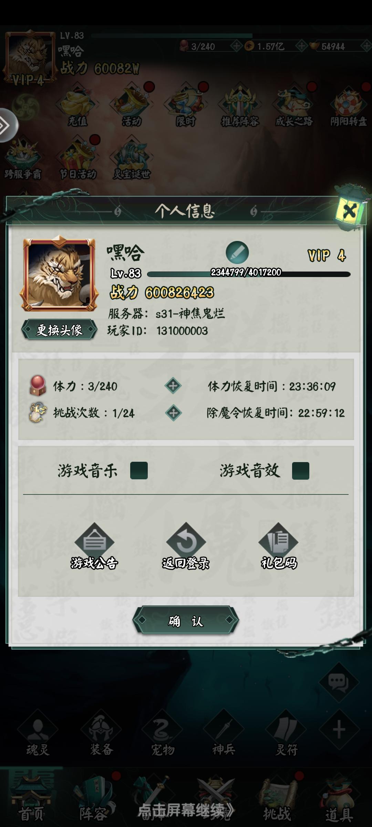Image resolution: width=372 pixels, height=827 pixels.
Task: Click the experience progress bar 2344799/4017200
Action: point(249,274)
